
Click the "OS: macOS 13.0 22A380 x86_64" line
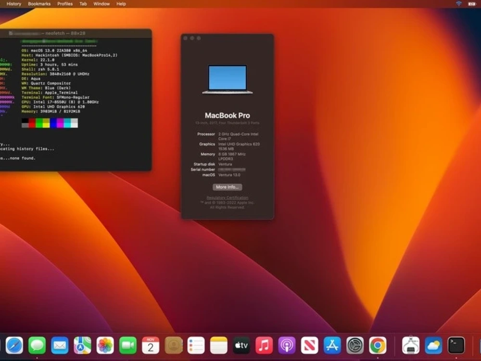[54, 51]
